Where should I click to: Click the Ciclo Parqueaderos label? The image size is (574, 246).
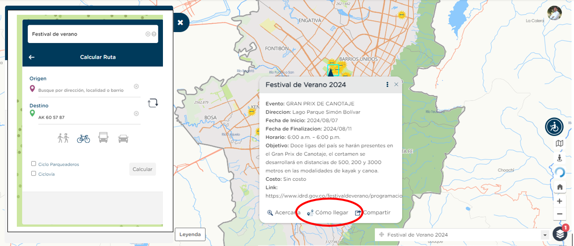[58, 164]
